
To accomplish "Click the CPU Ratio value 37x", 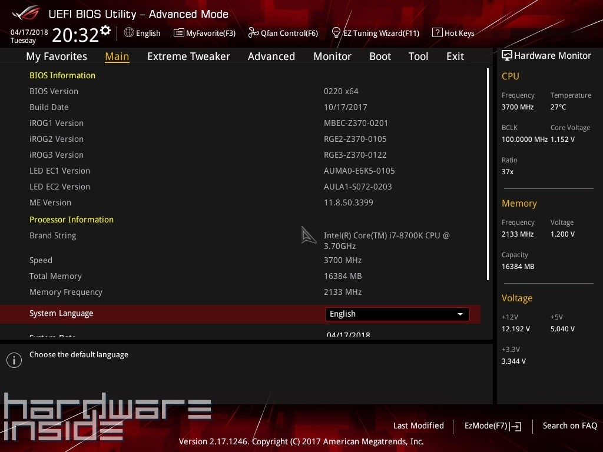I will pyautogui.click(x=508, y=171).
